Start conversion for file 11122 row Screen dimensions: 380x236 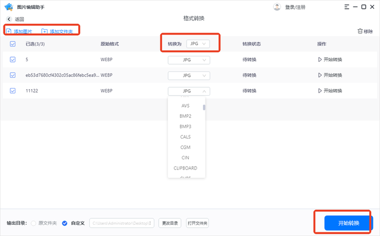(x=330, y=91)
